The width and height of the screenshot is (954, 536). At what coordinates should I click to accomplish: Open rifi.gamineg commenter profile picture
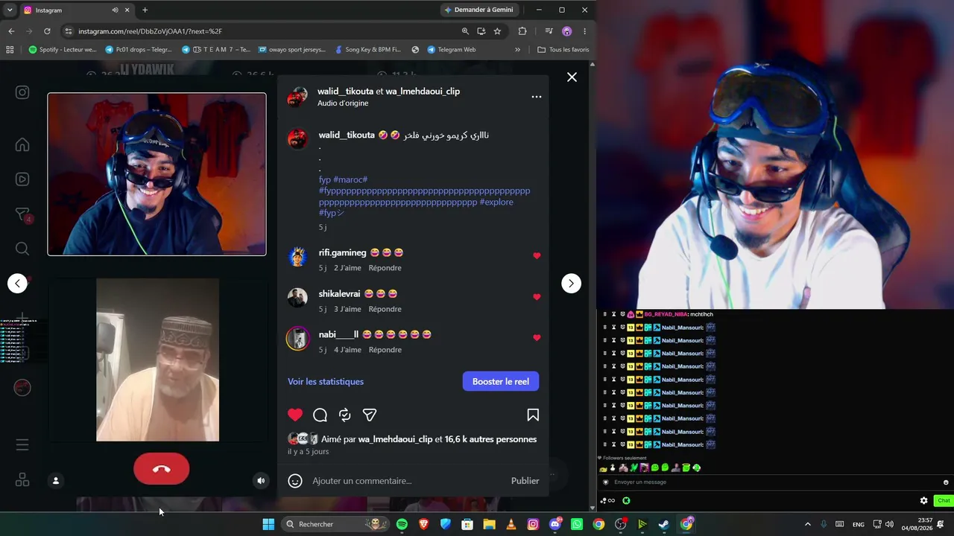click(x=297, y=257)
